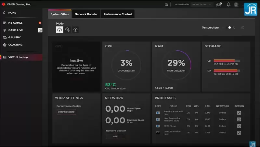Viewport: 260px width, 147px height.
Task: Open the Performance Control tab
Action: pos(118,14)
